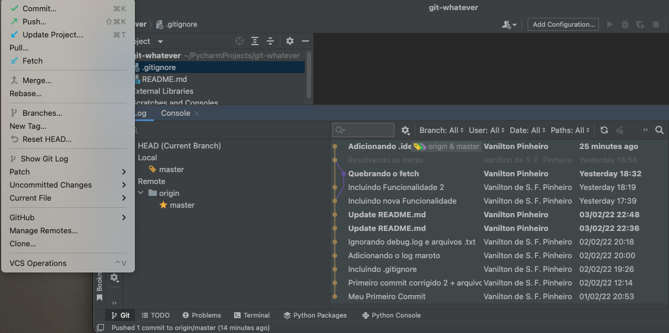Click the locate-file crosshair icon in Project panel
Screen dimensions: 669x333
(239, 41)
